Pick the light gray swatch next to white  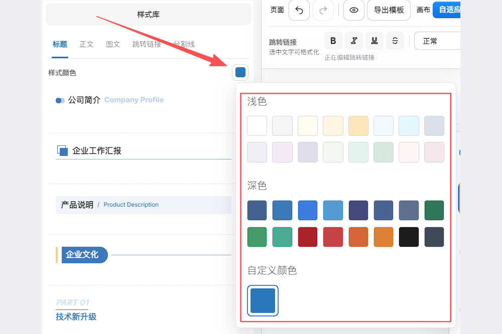coord(282,126)
